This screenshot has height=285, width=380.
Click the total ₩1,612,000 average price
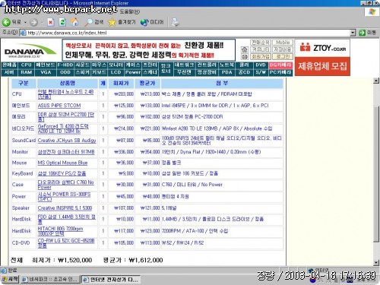146,260
